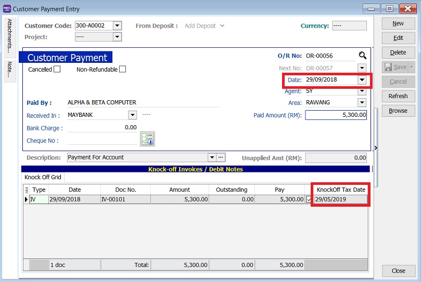Click the grid column chooser icon beside Type

tap(27, 190)
